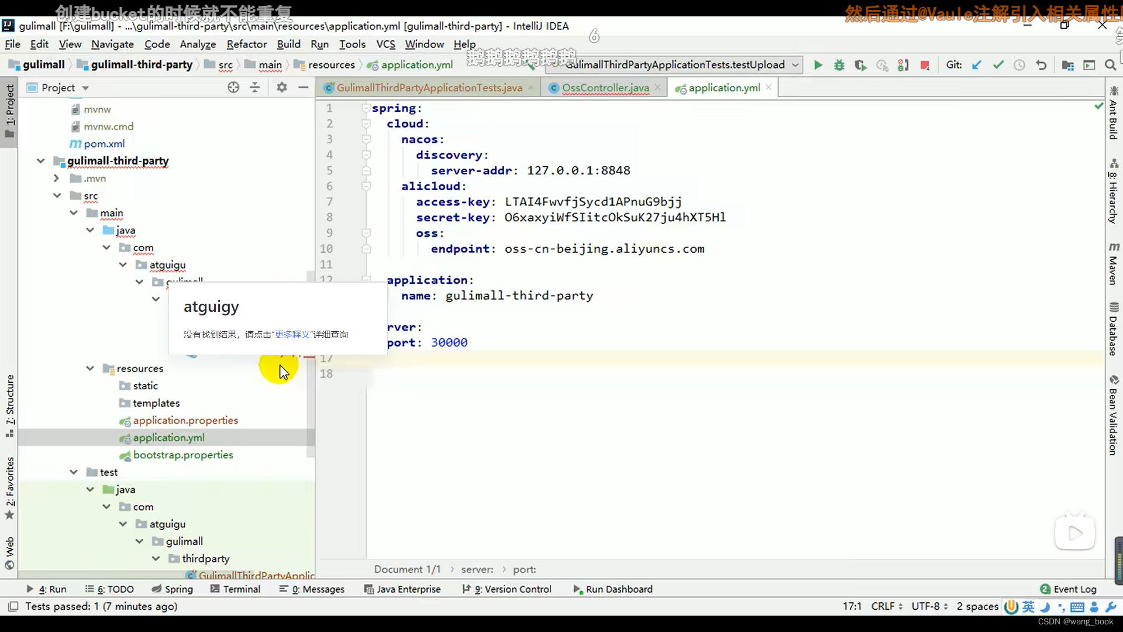
Task: Open the VCS menu
Action: pos(385,44)
